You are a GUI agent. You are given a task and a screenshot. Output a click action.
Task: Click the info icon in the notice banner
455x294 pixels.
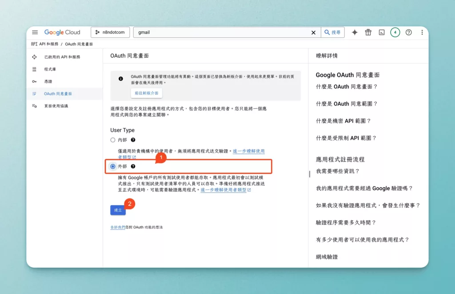pos(121,79)
